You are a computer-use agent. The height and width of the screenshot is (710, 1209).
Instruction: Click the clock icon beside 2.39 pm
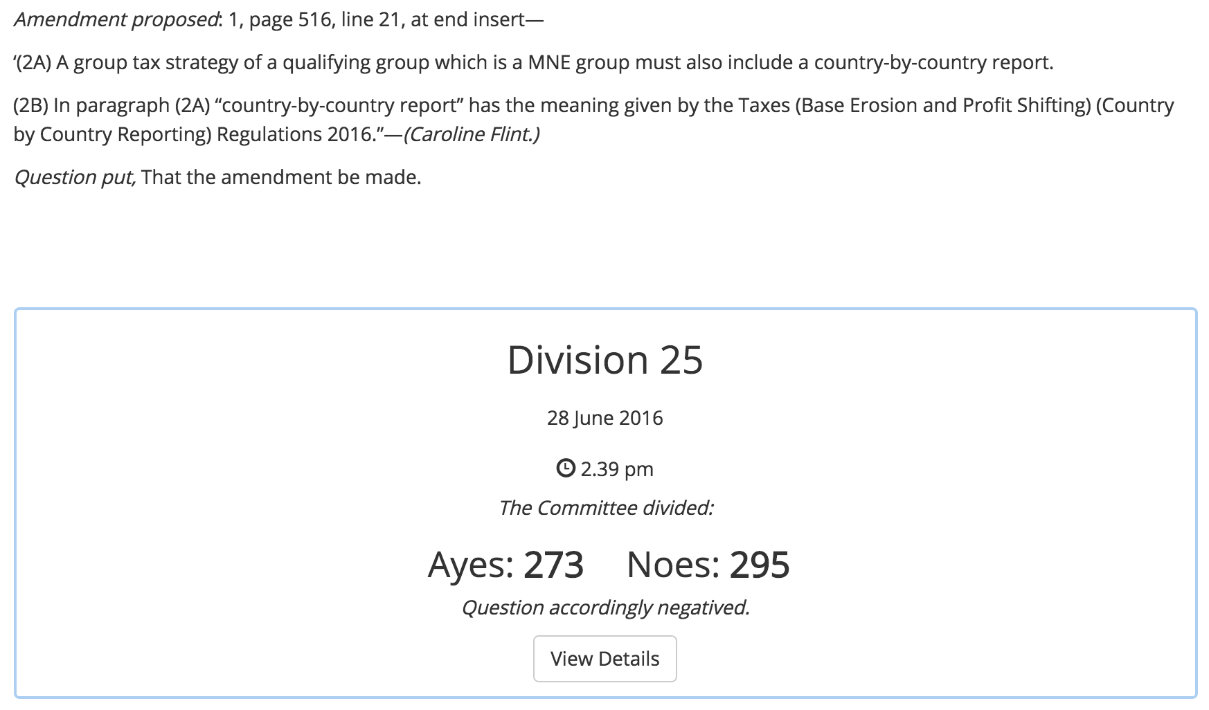(x=566, y=468)
